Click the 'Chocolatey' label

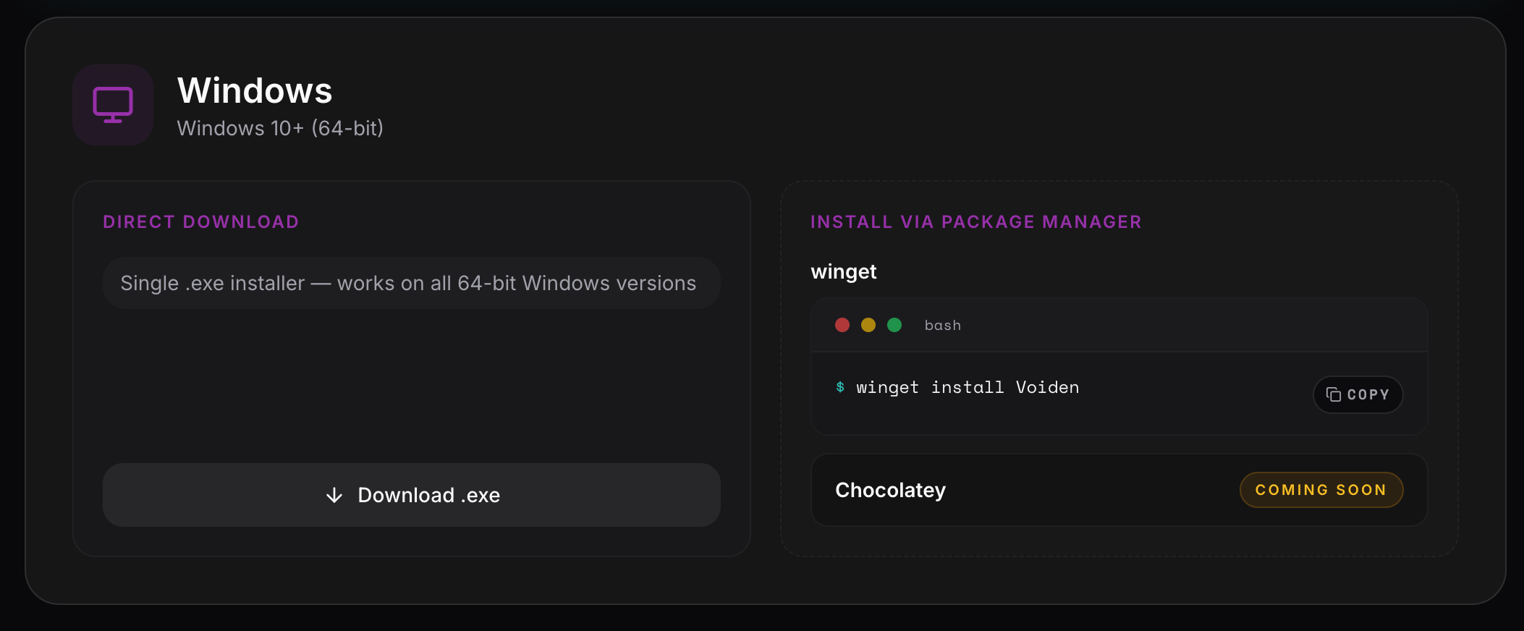pos(891,491)
